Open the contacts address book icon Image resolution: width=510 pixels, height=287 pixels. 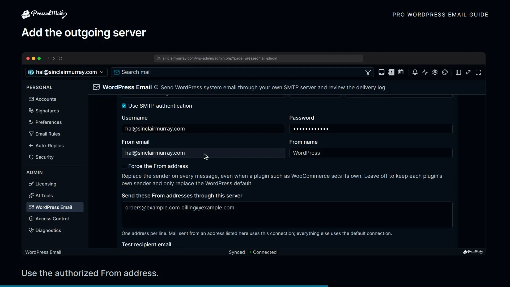click(391, 72)
